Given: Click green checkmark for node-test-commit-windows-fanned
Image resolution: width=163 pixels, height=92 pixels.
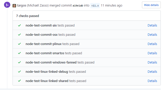Looking at the screenshot, I should coord(20,62).
